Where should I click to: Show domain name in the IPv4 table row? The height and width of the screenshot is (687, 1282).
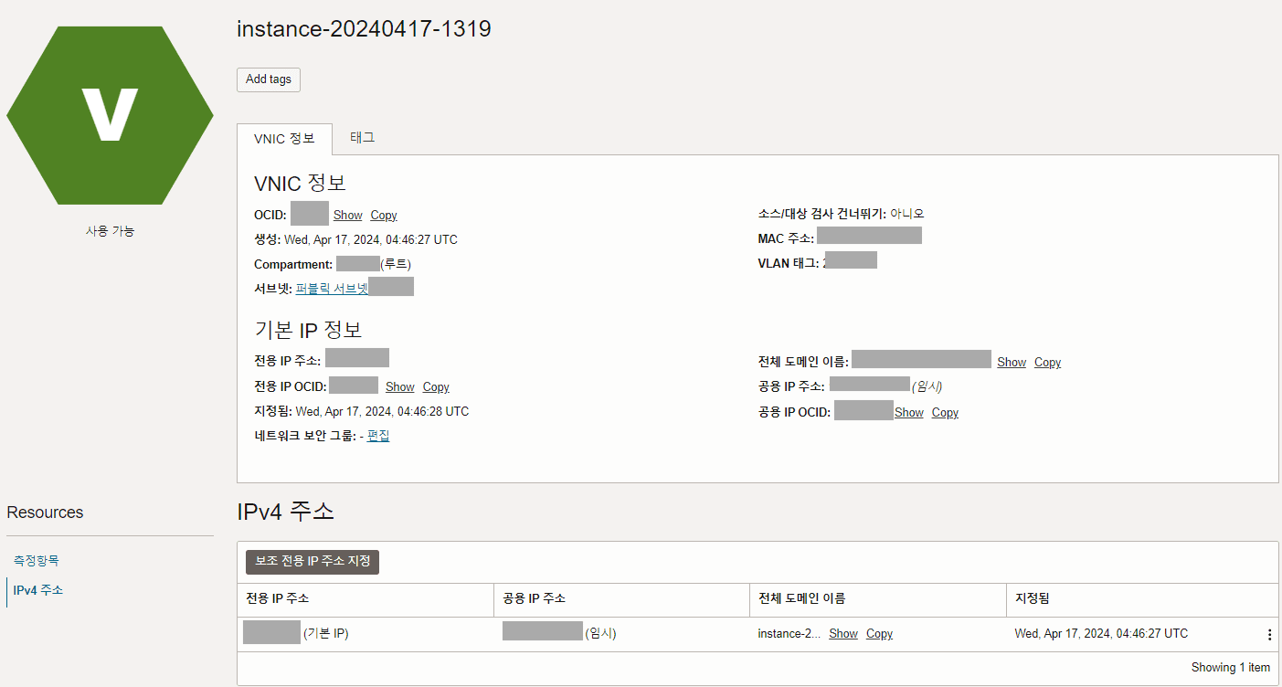[843, 634]
